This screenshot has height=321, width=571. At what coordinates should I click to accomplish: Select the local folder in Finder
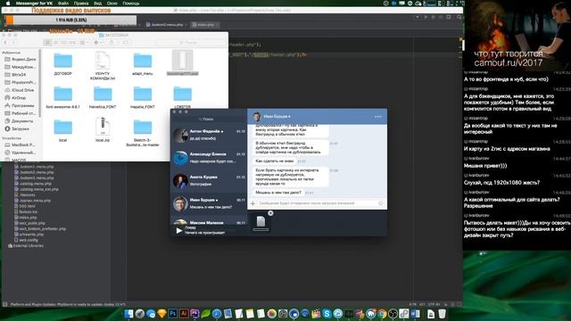pos(63,130)
